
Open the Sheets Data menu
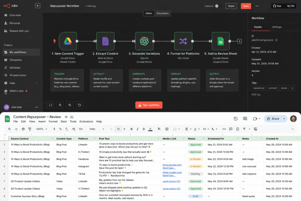(63, 122)
